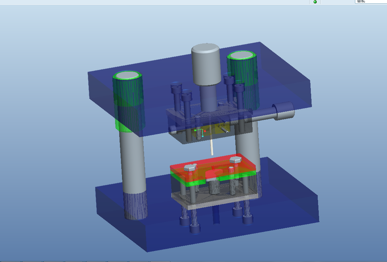Open the 智能 selection filter dropdown

pyautogui.click(x=371, y=1)
